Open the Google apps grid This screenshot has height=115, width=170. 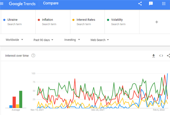pyautogui.click(x=164, y=4)
